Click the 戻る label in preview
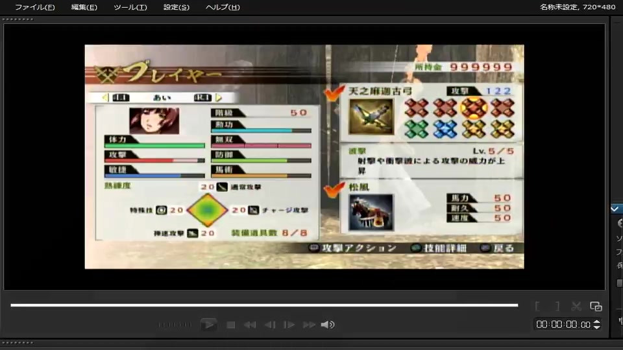 [504, 248]
